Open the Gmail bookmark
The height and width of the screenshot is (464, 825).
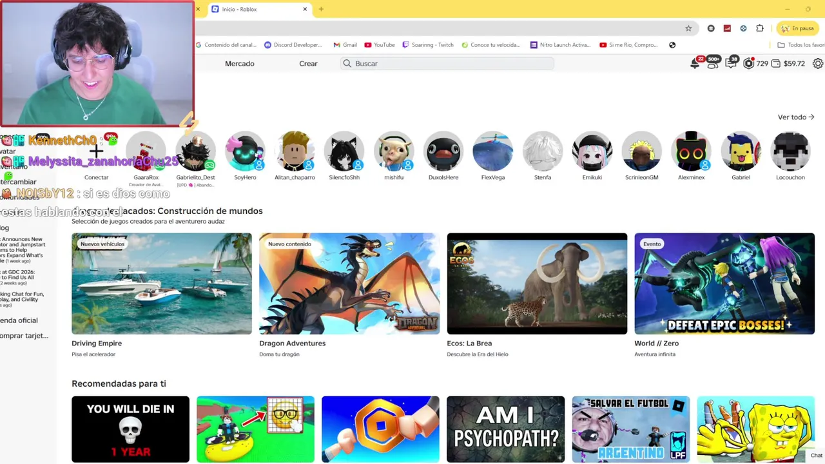point(345,45)
